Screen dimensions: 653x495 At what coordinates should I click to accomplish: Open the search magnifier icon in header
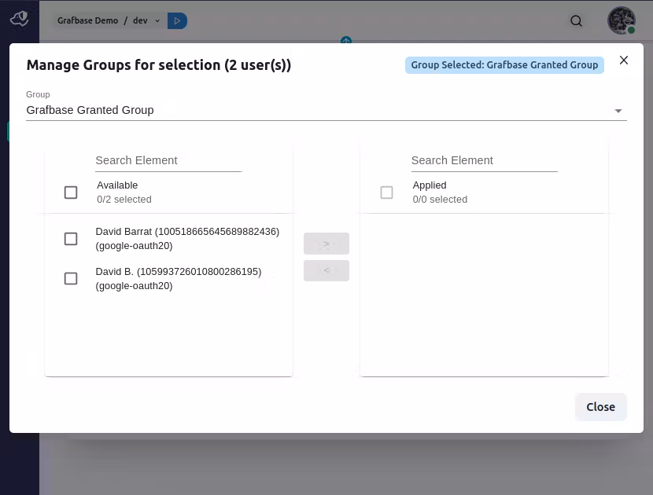coord(576,20)
